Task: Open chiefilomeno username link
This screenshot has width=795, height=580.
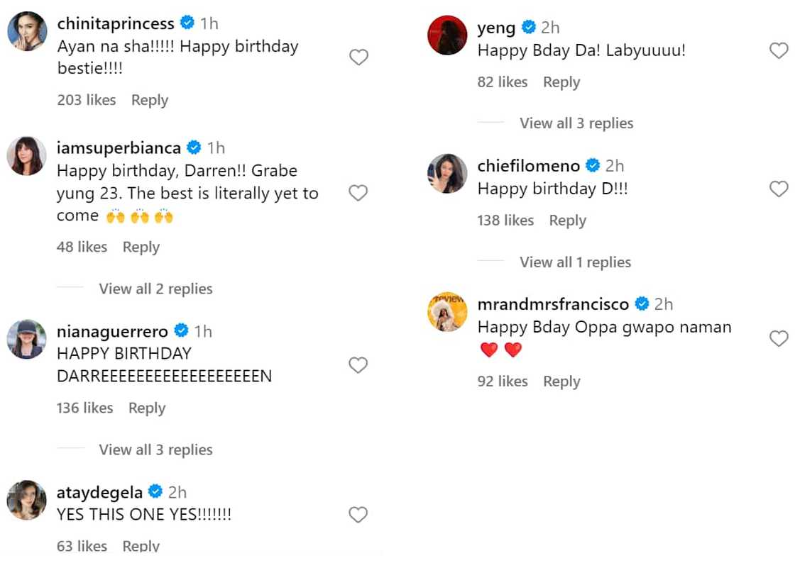Action: pos(529,166)
